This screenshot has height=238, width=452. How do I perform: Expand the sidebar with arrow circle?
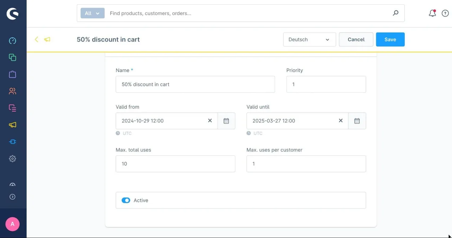pos(12,197)
